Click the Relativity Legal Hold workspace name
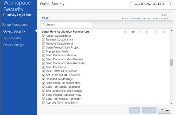Image resolution: width=176 pixels, height=115 pixels. pyautogui.click(x=18, y=15)
